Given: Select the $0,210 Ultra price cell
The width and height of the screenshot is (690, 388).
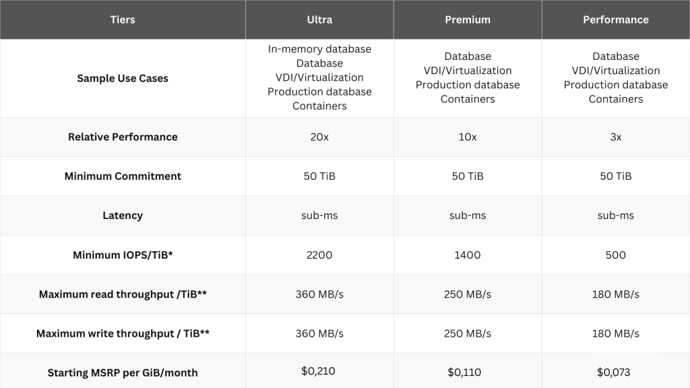Looking at the screenshot, I should (x=319, y=371).
